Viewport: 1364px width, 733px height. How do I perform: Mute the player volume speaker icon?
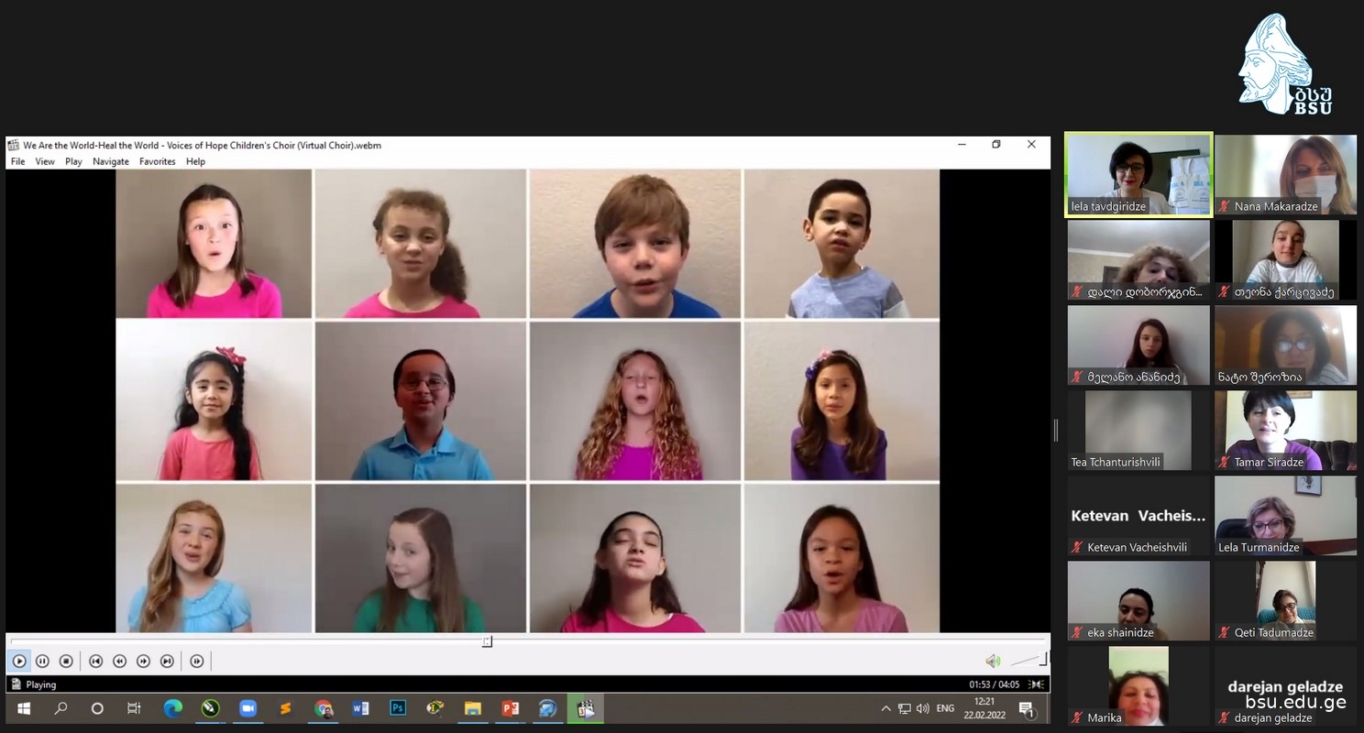pyautogui.click(x=992, y=661)
